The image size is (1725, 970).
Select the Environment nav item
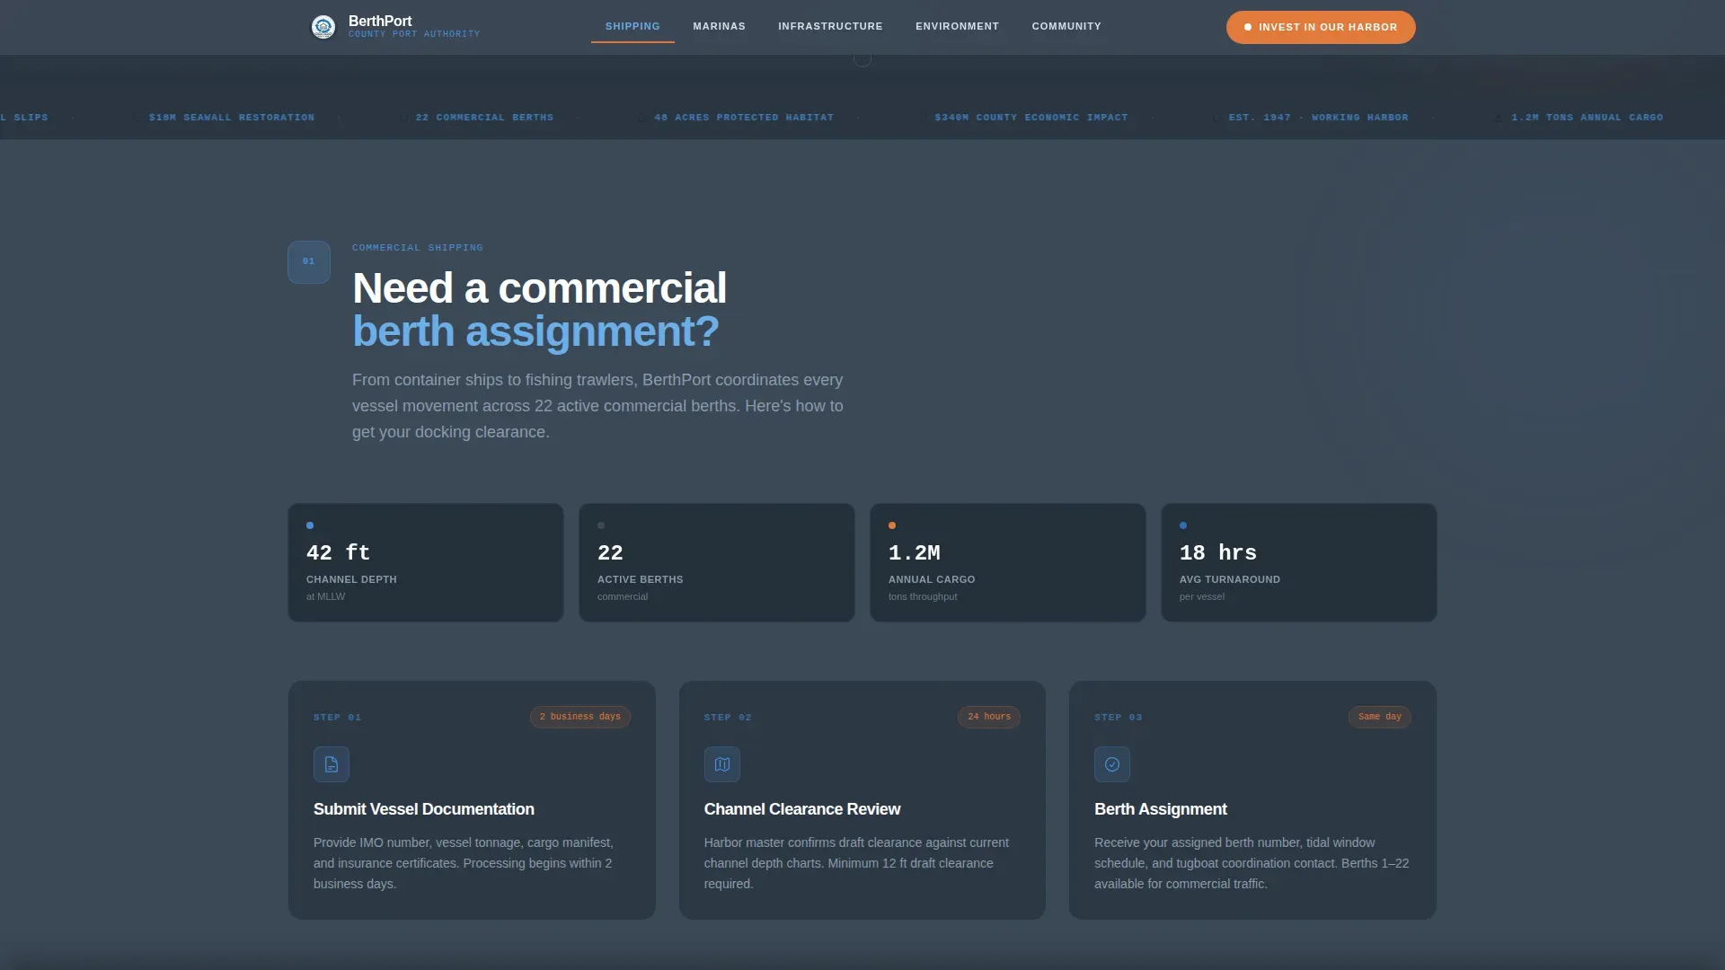pos(957,27)
